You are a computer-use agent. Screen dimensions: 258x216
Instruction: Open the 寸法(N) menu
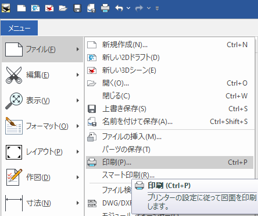[42, 203]
